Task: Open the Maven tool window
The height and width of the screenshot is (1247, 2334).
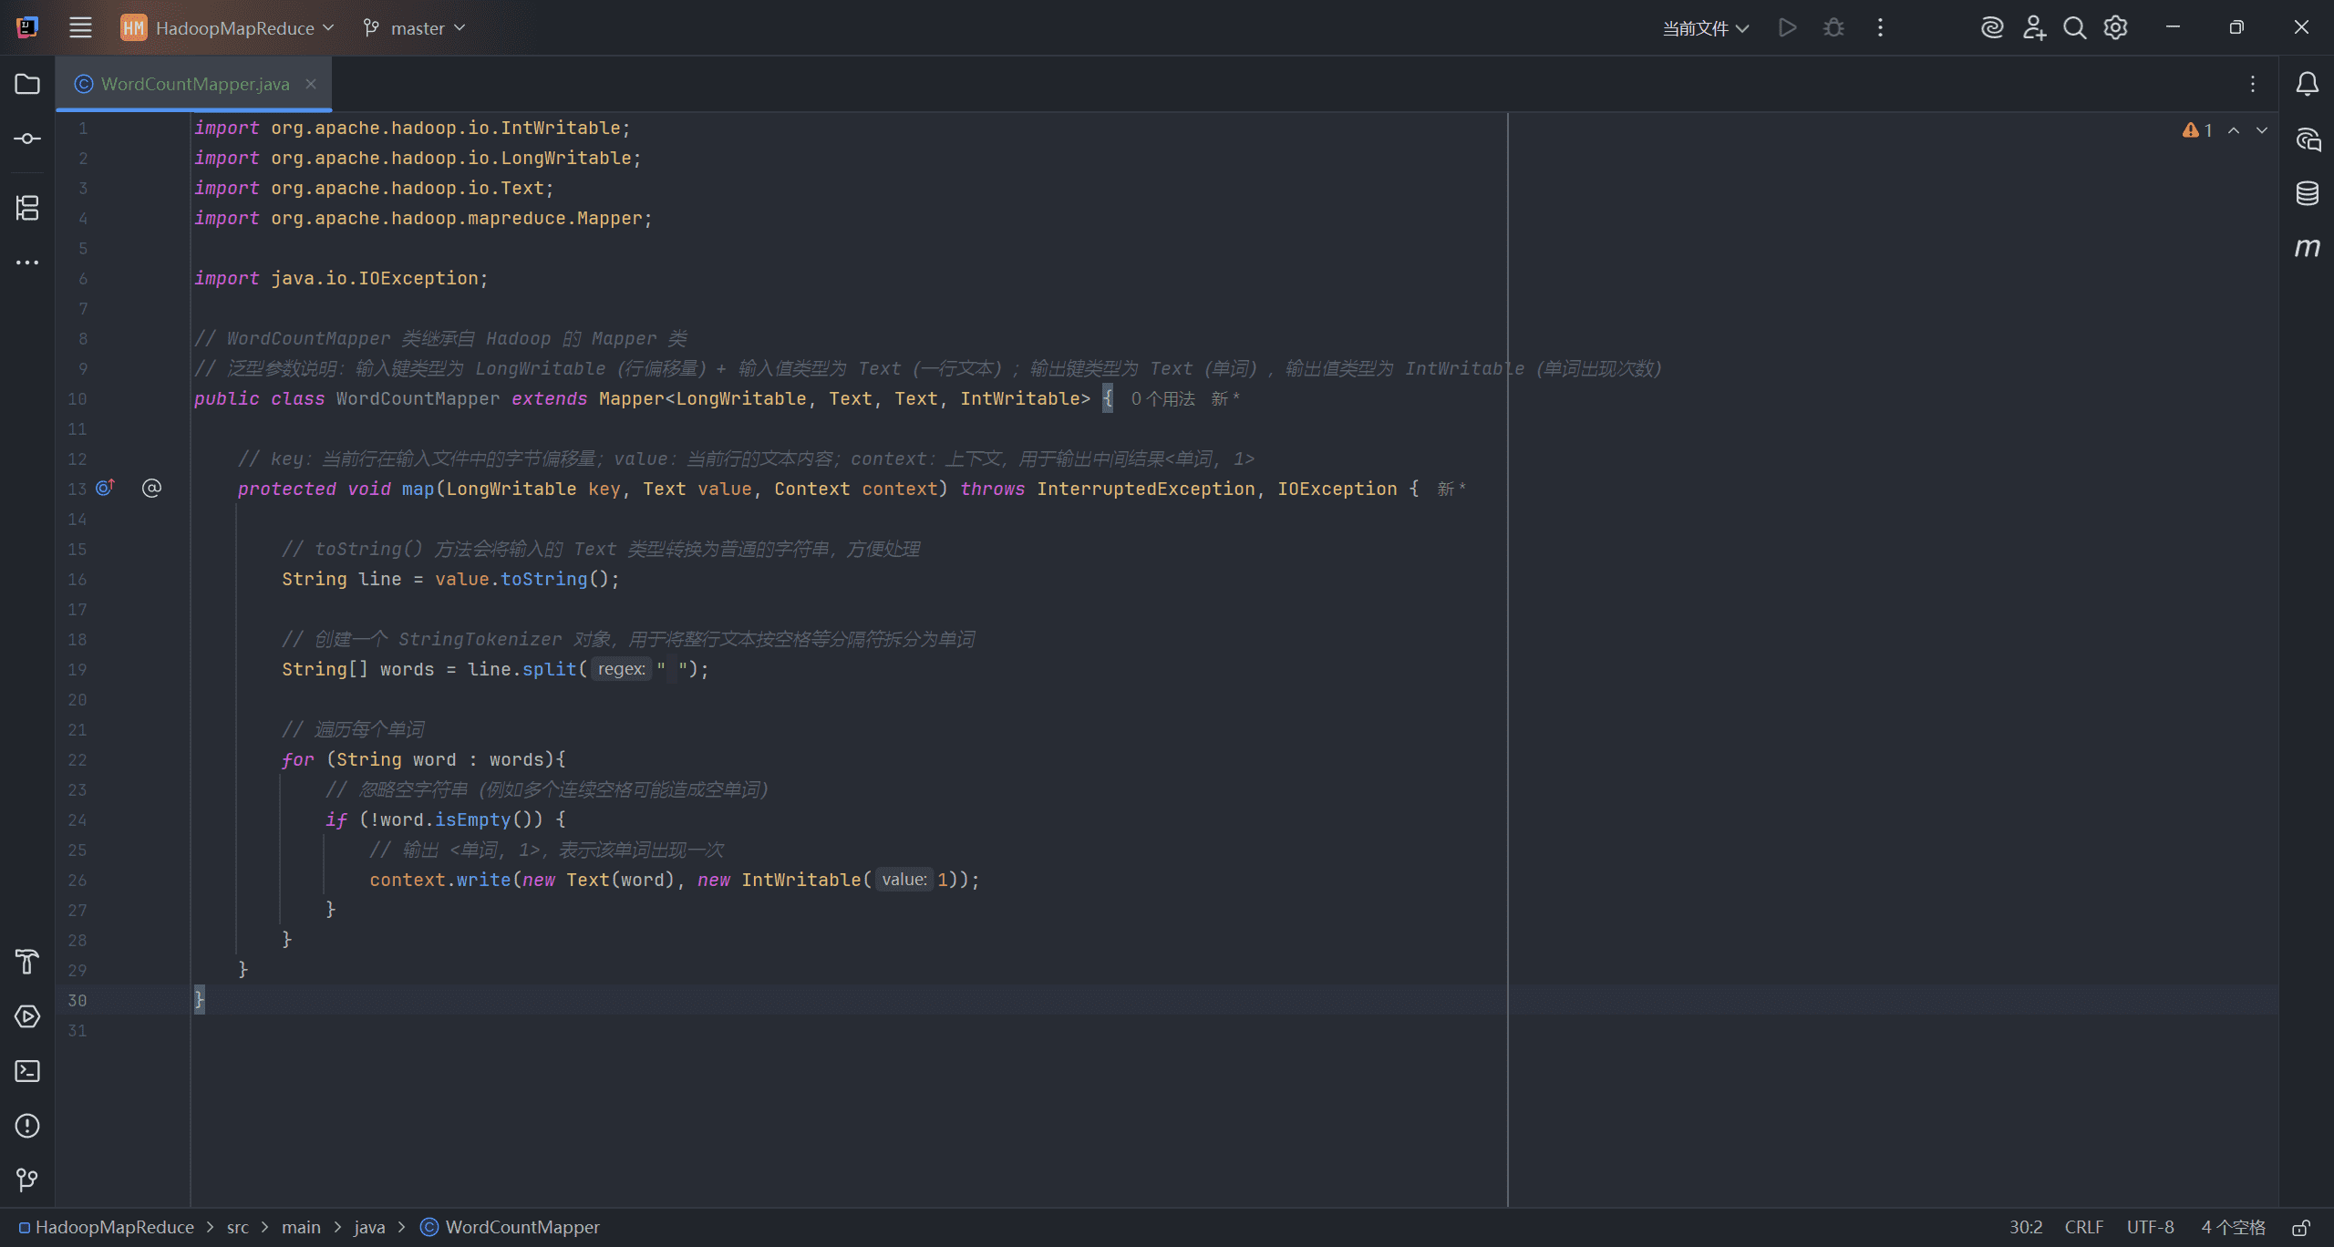Action: pos(2308,248)
